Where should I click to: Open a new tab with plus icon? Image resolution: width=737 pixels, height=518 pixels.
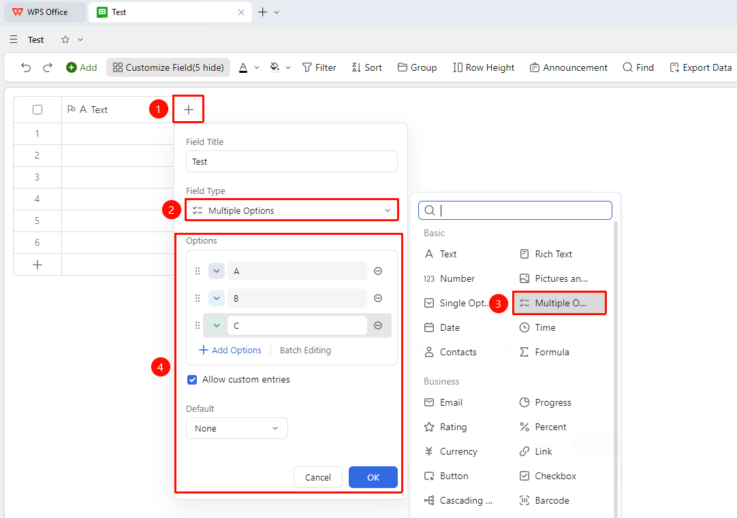263,12
